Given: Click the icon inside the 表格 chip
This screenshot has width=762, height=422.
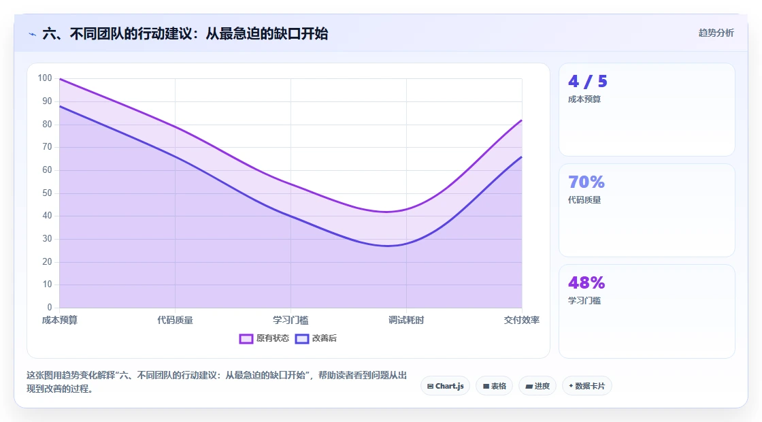Looking at the screenshot, I should [x=486, y=387].
